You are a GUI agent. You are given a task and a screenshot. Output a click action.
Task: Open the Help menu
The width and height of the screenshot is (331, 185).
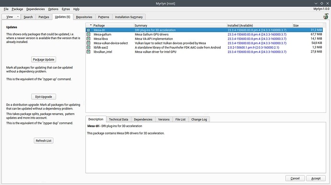(76, 9)
